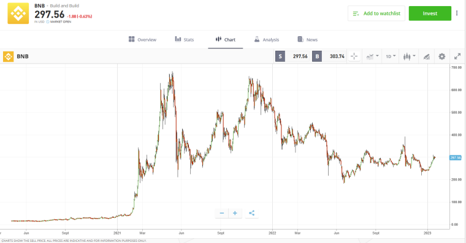The width and height of the screenshot is (466, 243).
Task: Select the drawing tools pencil icon
Action: pos(427,56)
